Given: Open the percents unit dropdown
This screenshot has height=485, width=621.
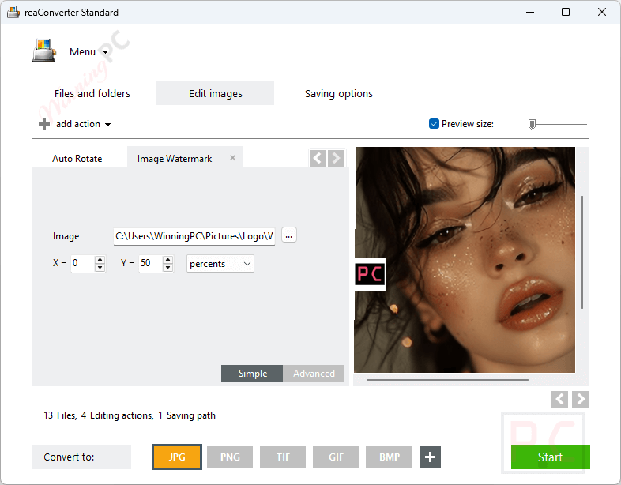Looking at the screenshot, I should click(220, 264).
